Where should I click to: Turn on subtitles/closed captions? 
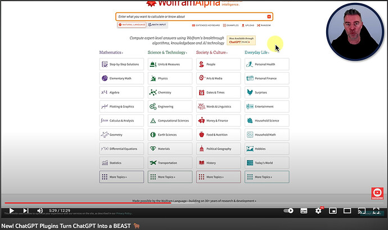tap(304, 211)
